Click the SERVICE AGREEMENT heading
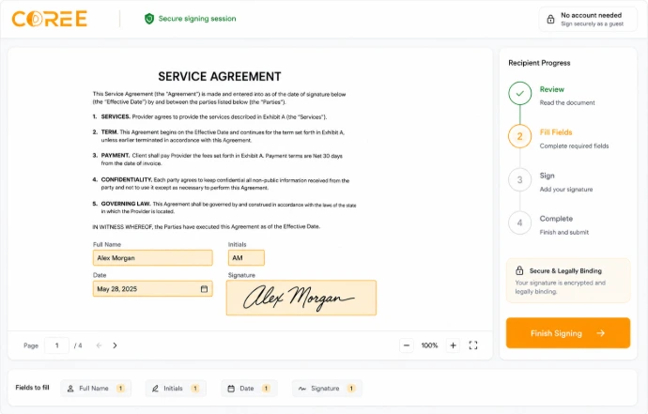Image resolution: width=648 pixels, height=414 pixels. pyautogui.click(x=220, y=76)
